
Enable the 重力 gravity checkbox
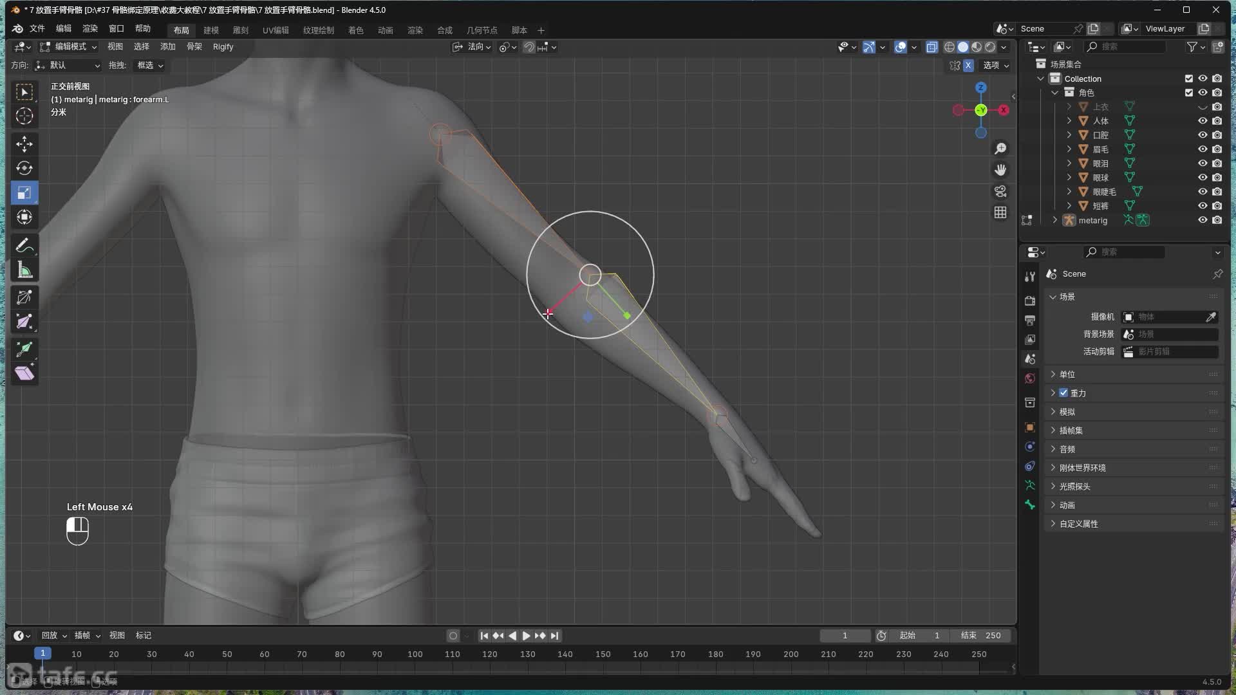(1063, 393)
